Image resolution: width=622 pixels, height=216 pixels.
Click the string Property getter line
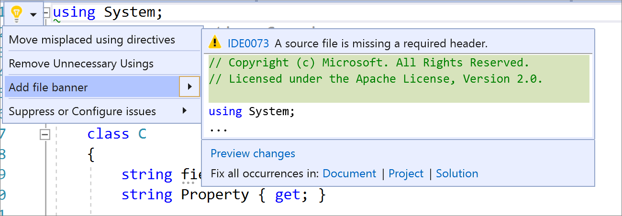click(x=223, y=194)
